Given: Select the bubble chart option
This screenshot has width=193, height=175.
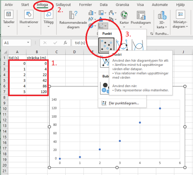Looking at the screenshot, I should tap(106, 87).
